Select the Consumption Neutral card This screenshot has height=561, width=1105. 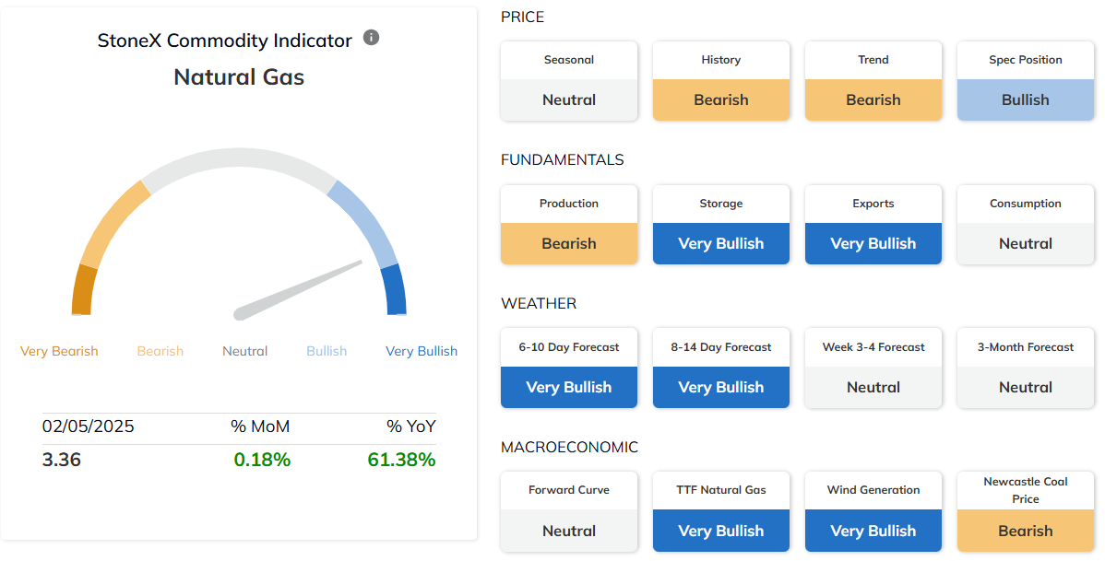[1026, 225]
